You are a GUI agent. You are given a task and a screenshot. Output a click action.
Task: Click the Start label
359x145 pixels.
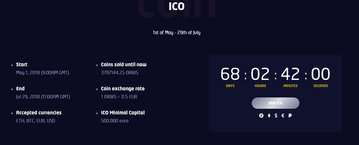tap(22, 64)
